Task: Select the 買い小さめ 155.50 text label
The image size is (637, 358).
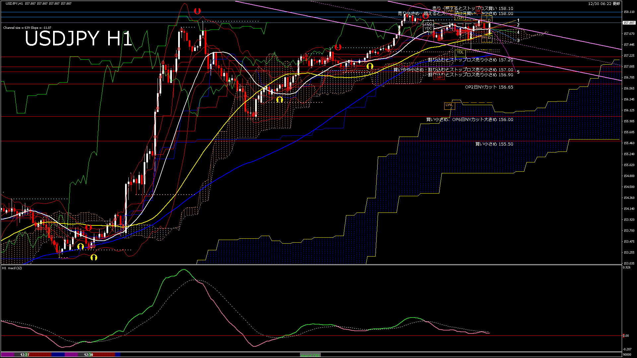Action: coord(494,144)
